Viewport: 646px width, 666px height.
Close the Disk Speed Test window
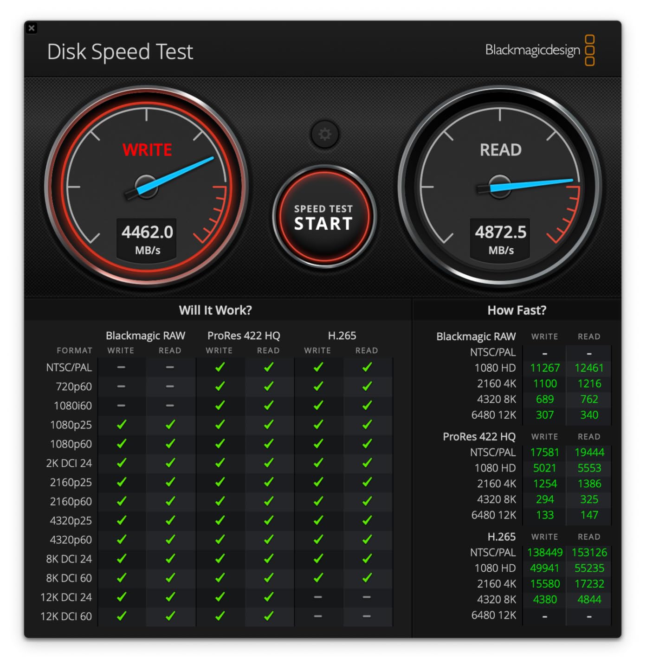tap(32, 28)
